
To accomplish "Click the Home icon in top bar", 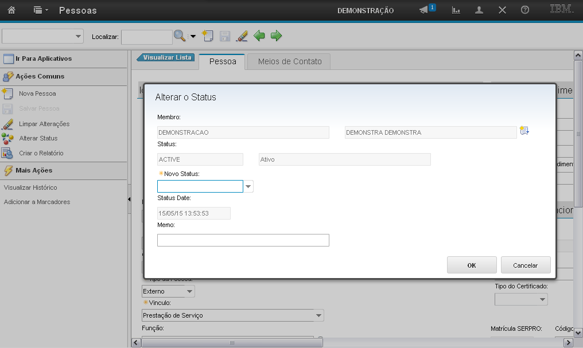I will click(11, 10).
